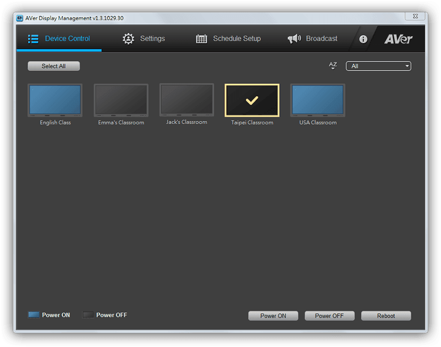Click the Broadcast megaphone icon

tap(294, 38)
